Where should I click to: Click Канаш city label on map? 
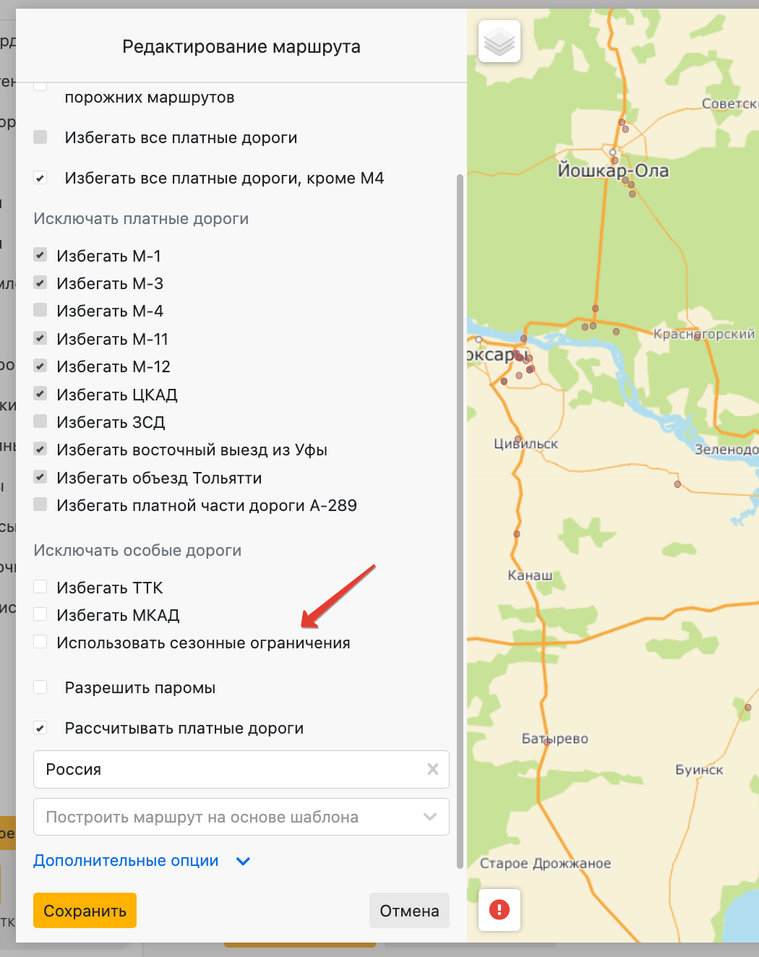530,575
